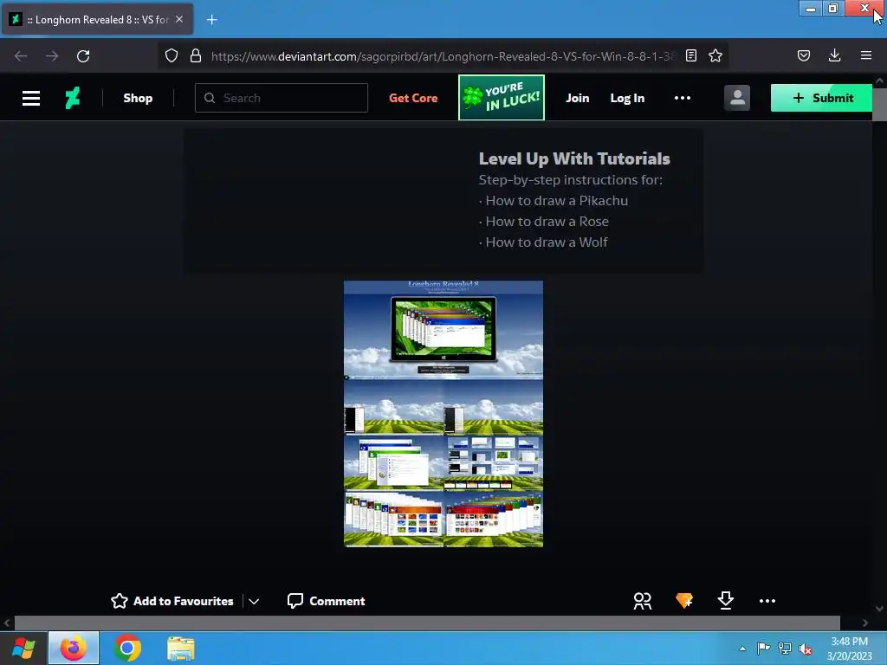Screen dimensions: 887x665
Task: Open the You're In Luck banner
Action: [502, 97]
